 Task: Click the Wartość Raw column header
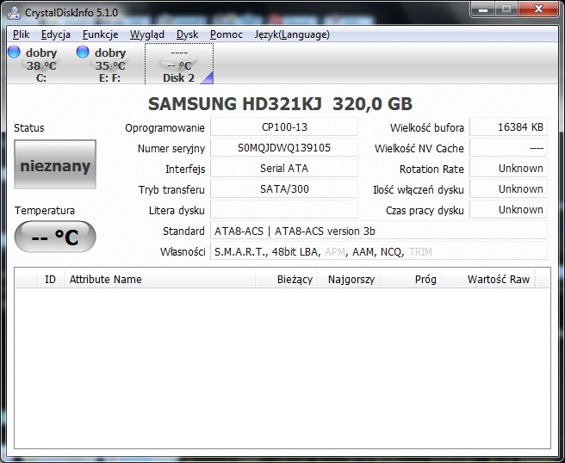488,280
